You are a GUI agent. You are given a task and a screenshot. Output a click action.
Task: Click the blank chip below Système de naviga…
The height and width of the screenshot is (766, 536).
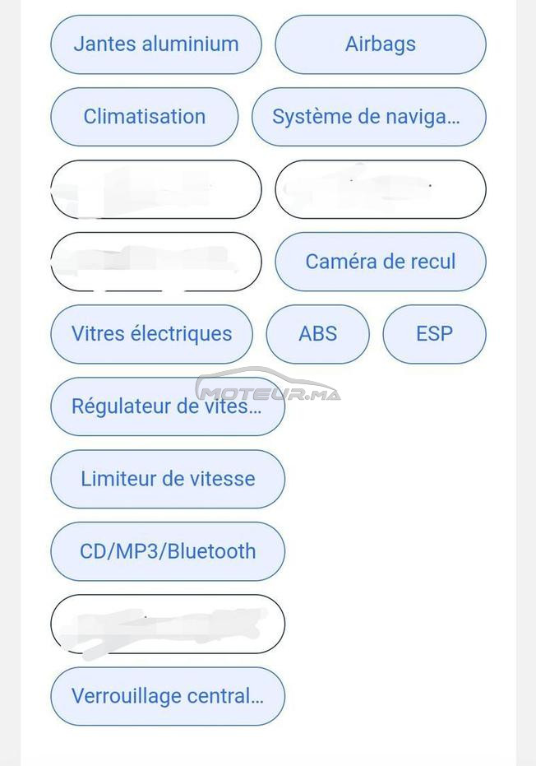(381, 189)
